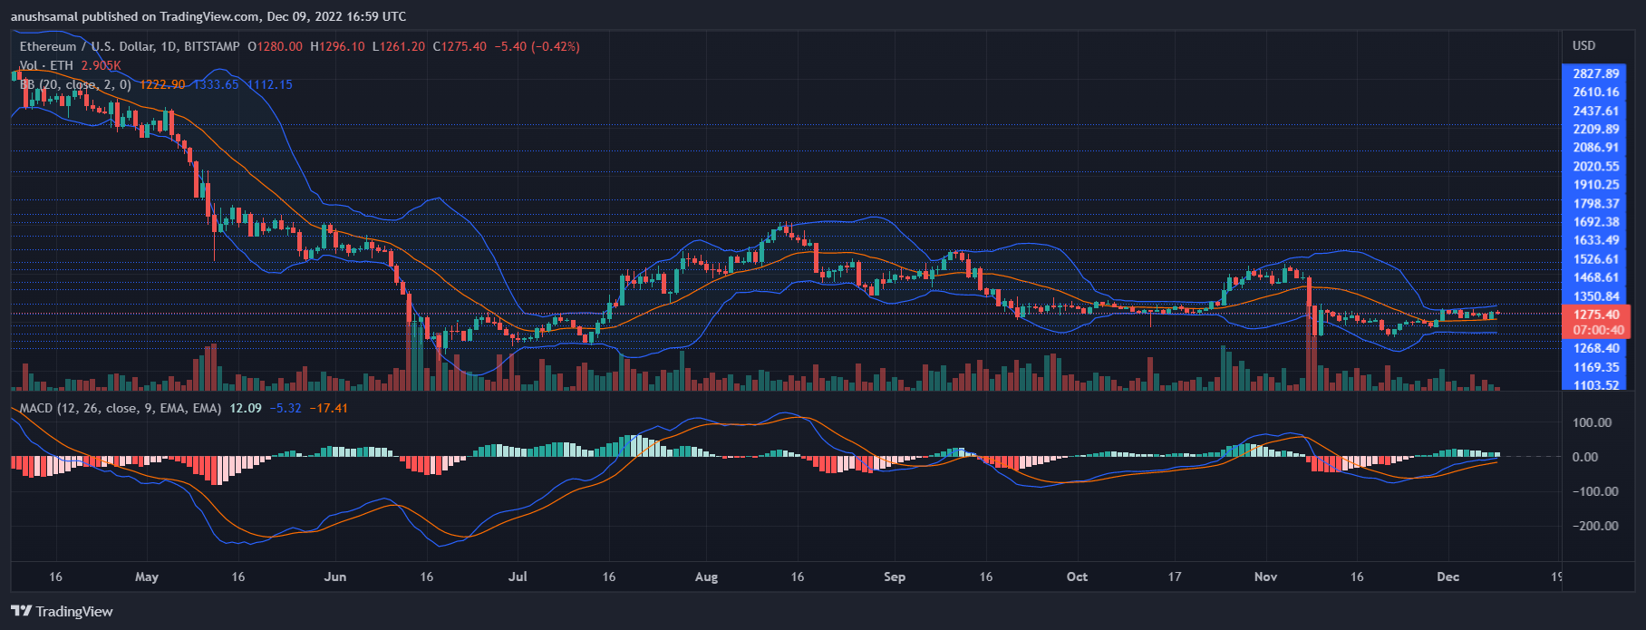The height and width of the screenshot is (630, 1646).
Task: Select the BB (20, close, 2, 0) legend
Action: pos(75,84)
